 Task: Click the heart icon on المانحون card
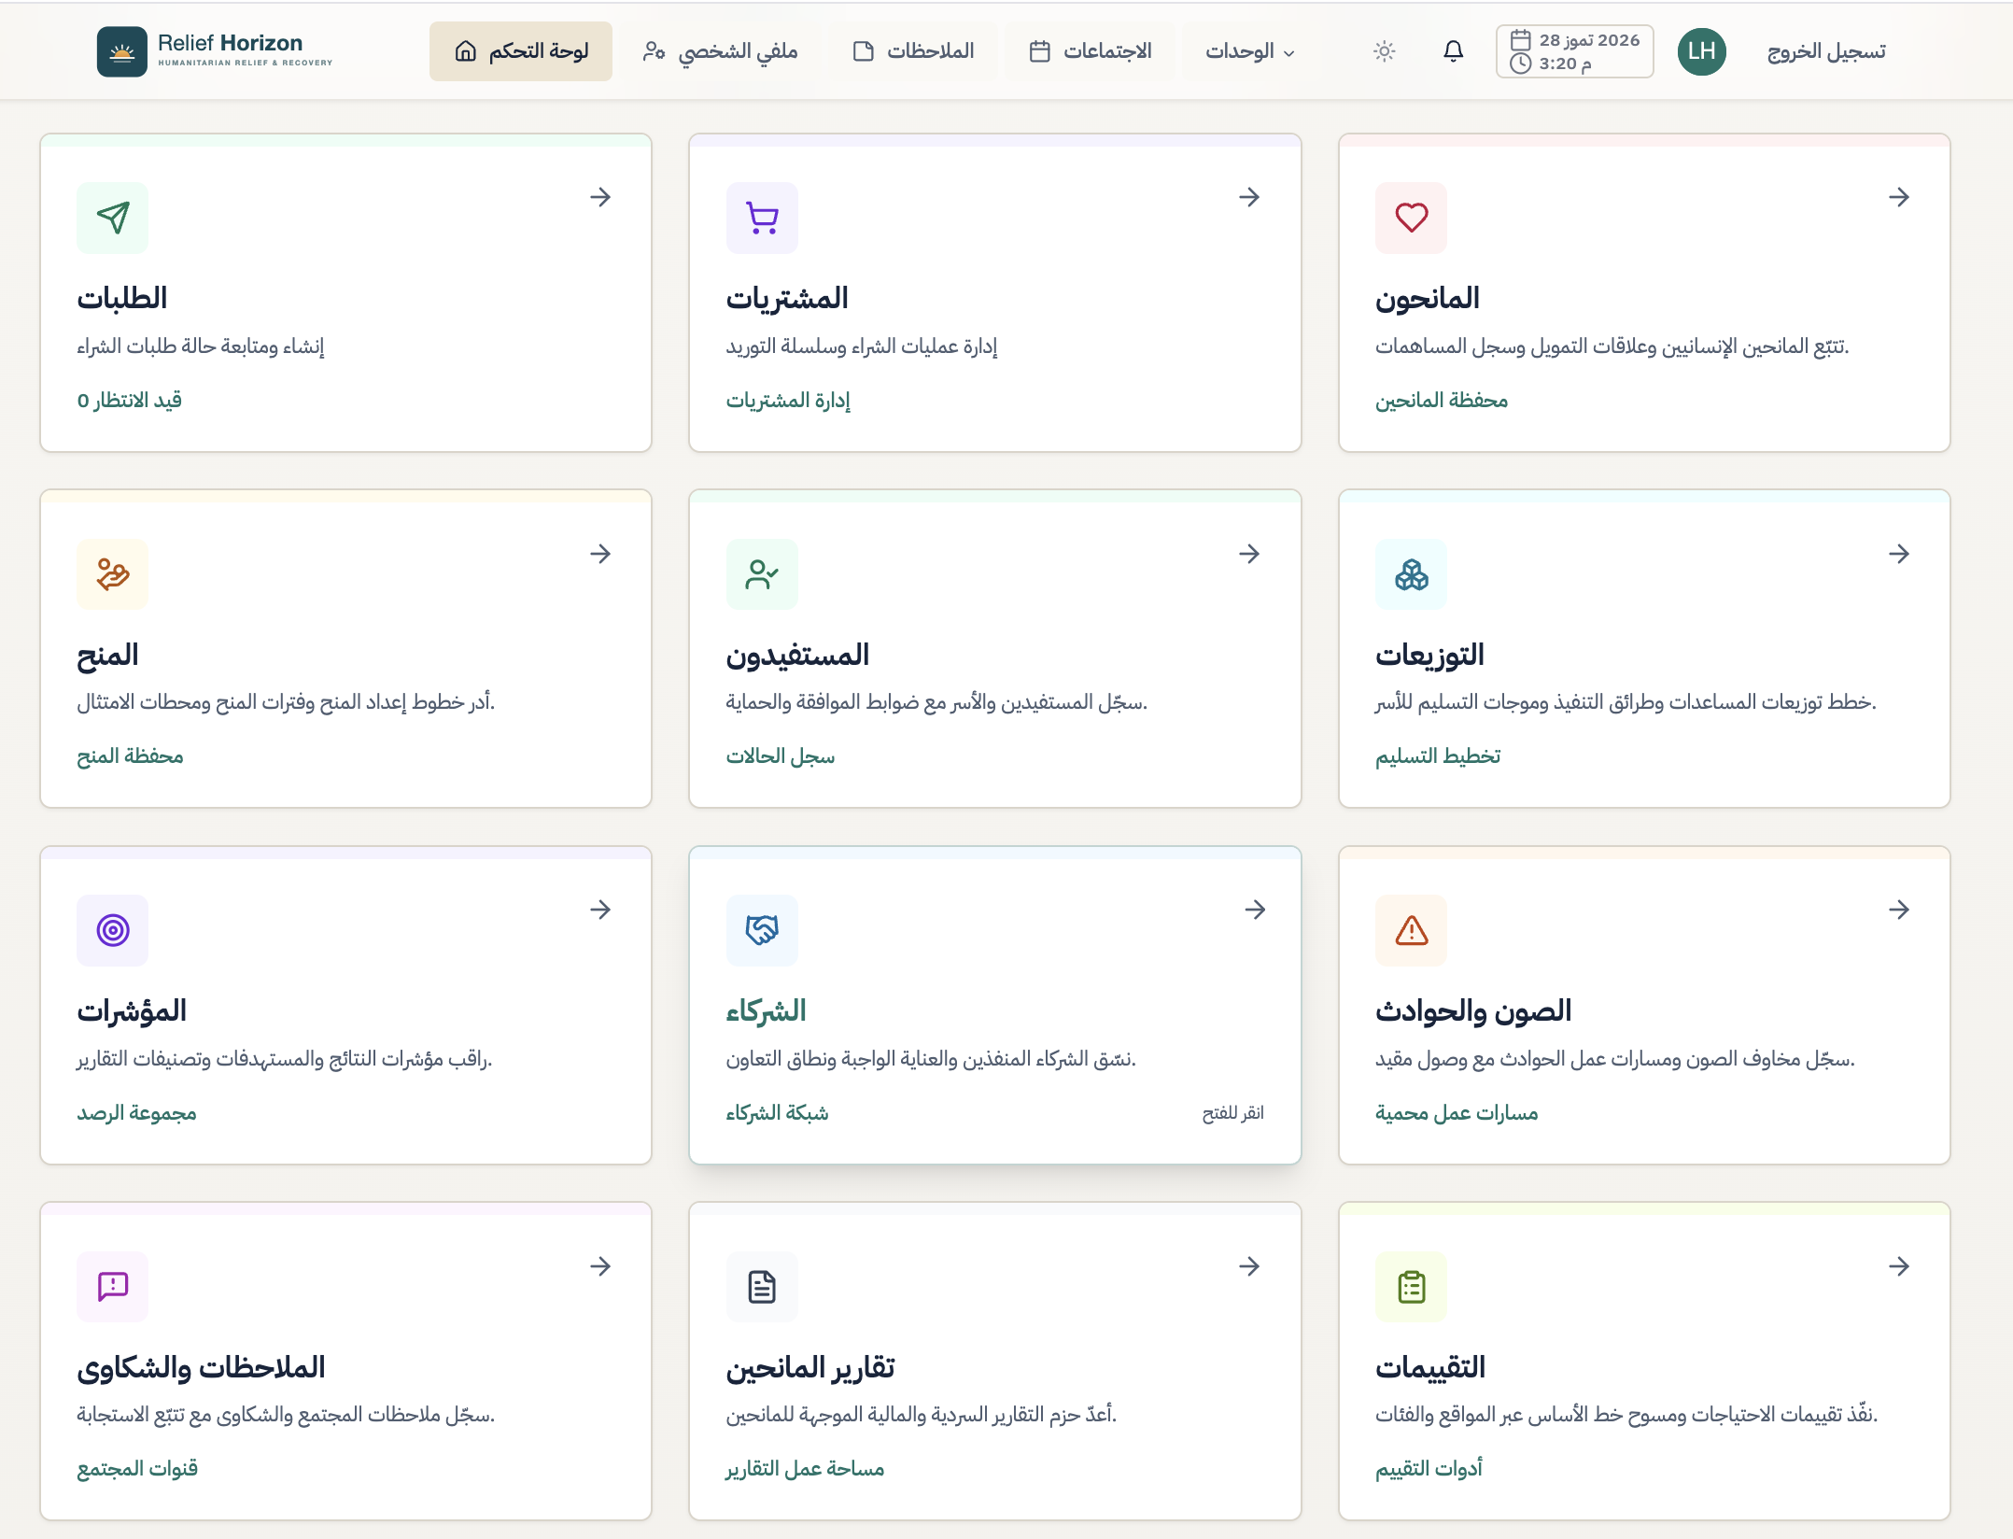1411,218
